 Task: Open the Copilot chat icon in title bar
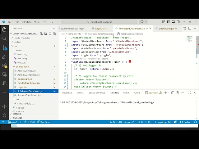(x=142, y=22)
